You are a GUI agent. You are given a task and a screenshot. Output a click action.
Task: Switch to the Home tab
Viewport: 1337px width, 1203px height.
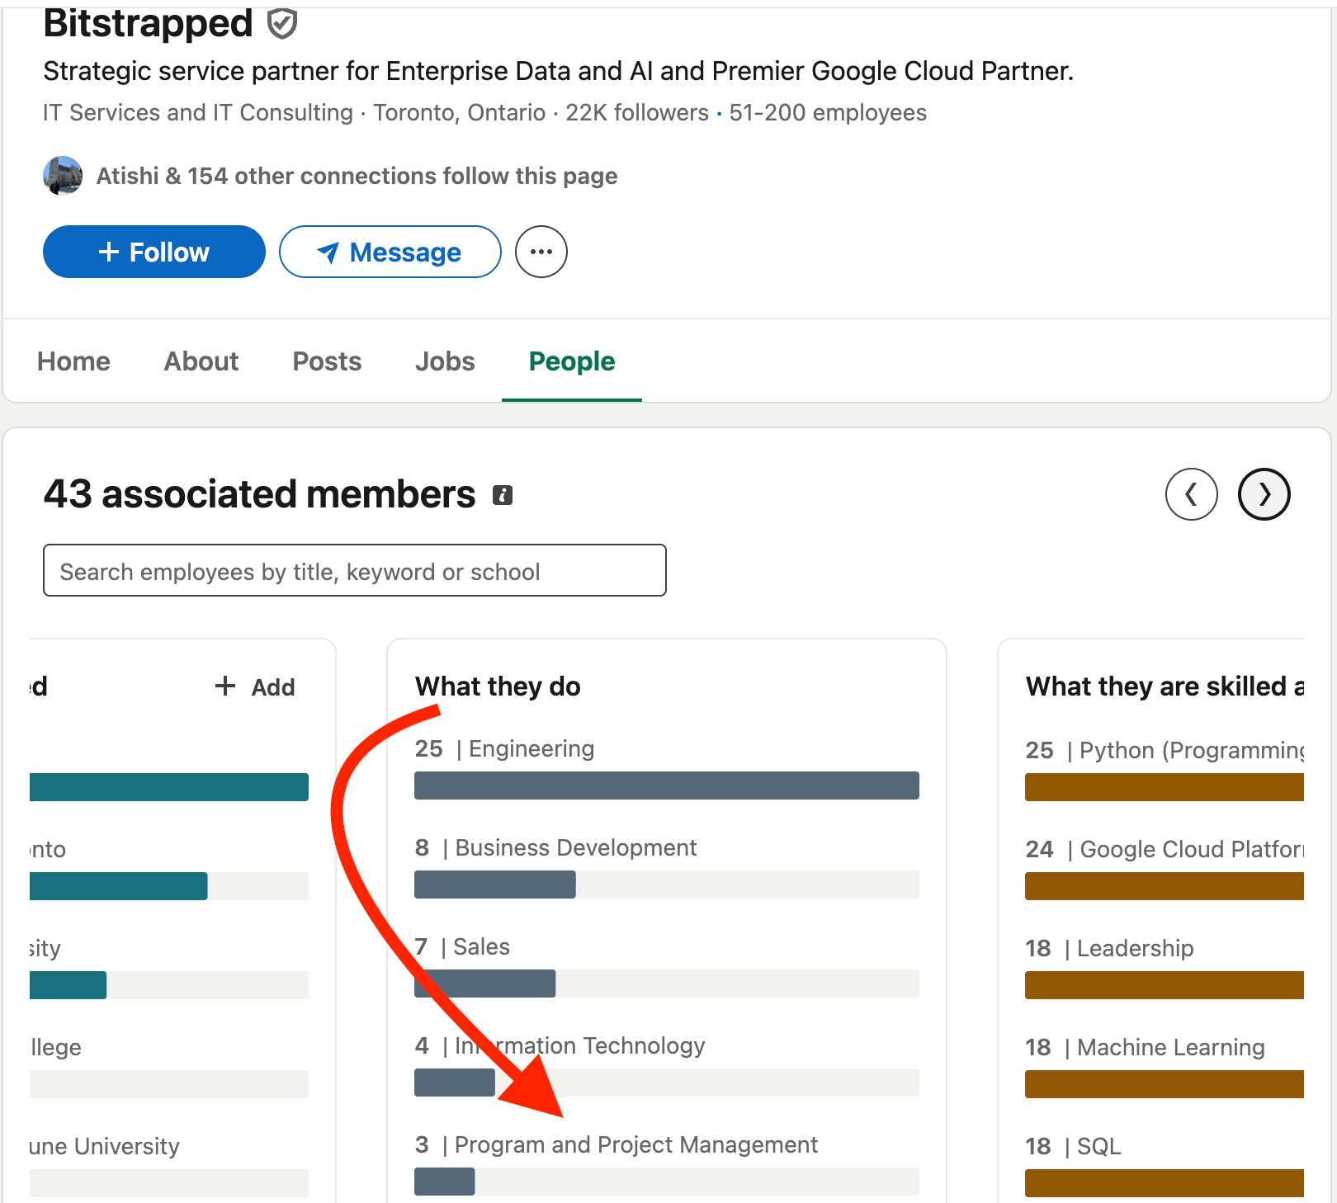coord(73,361)
